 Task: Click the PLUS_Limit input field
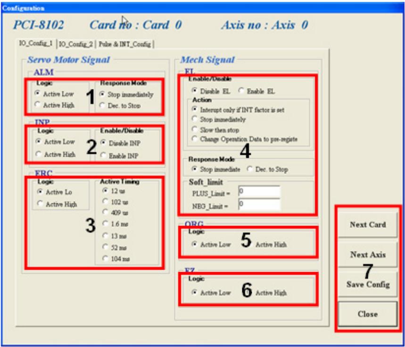[259, 192]
